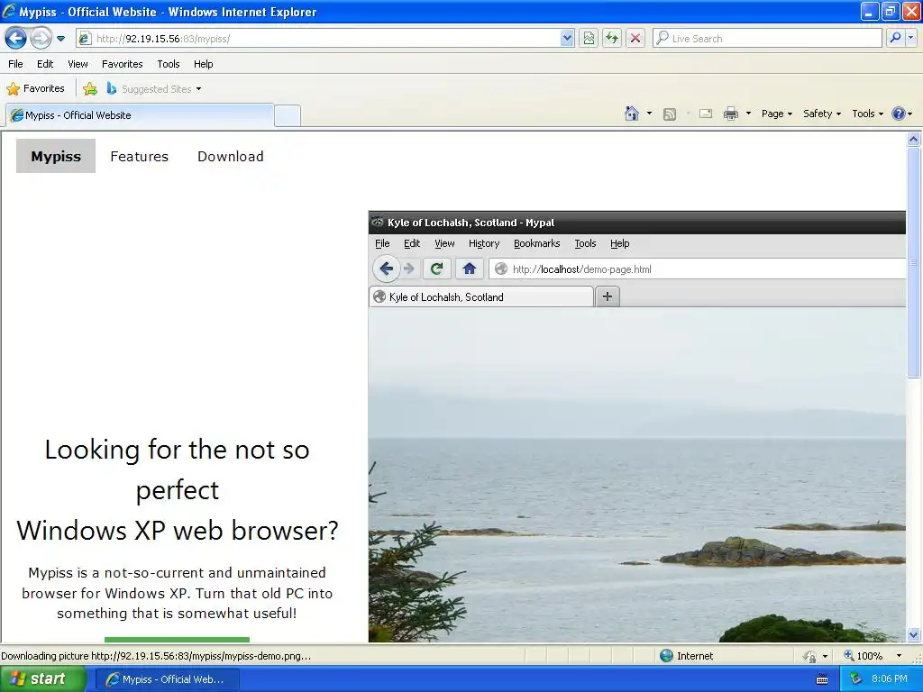Click the keyboard icon in taskbar

click(822, 679)
